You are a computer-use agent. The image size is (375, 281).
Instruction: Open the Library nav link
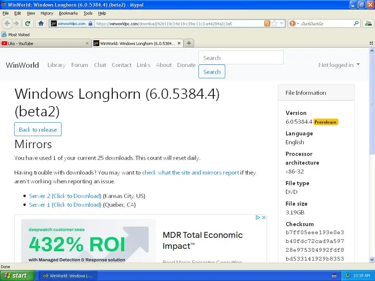point(56,65)
